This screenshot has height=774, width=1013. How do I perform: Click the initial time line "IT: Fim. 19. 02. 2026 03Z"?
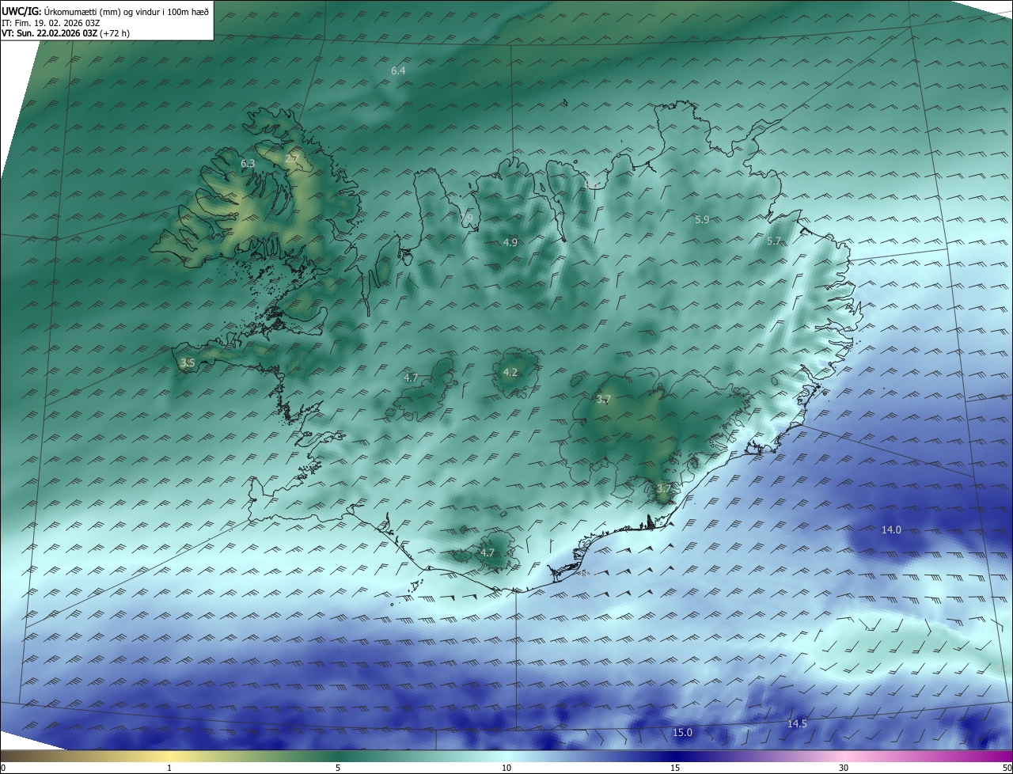50,23
